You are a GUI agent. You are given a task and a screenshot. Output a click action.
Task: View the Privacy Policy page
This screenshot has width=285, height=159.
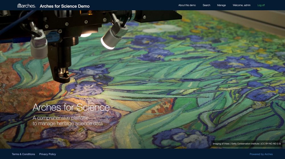click(47, 154)
